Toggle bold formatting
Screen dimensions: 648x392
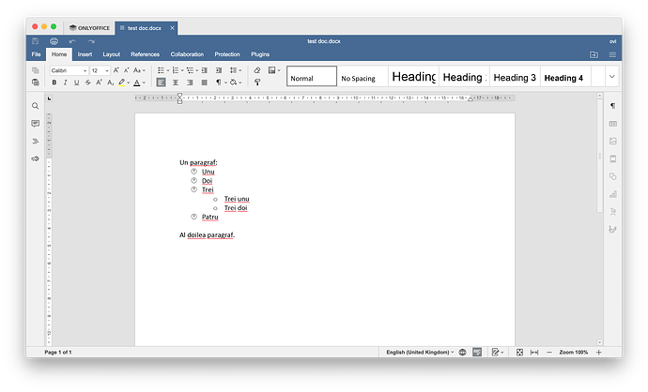tap(54, 83)
